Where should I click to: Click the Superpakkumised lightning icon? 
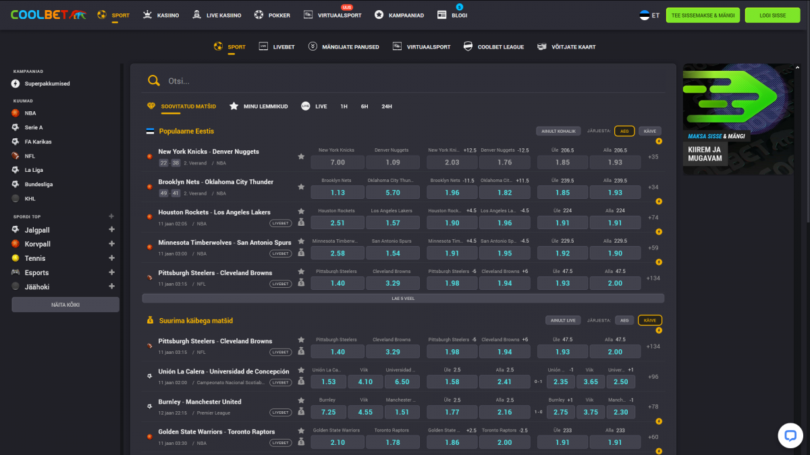click(x=16, y=84)
